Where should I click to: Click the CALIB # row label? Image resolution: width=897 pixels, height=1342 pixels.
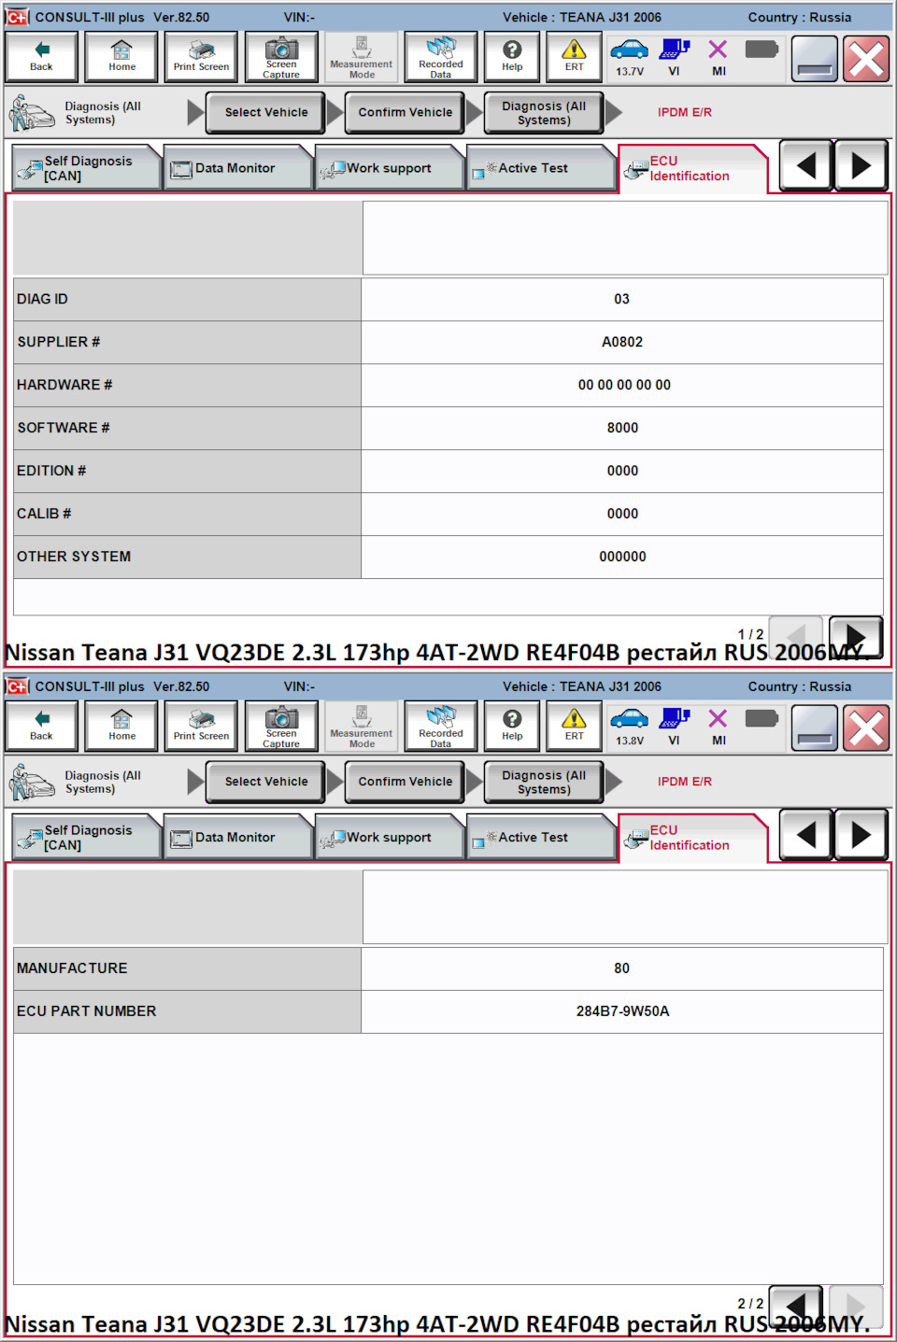tap(44, 514)
